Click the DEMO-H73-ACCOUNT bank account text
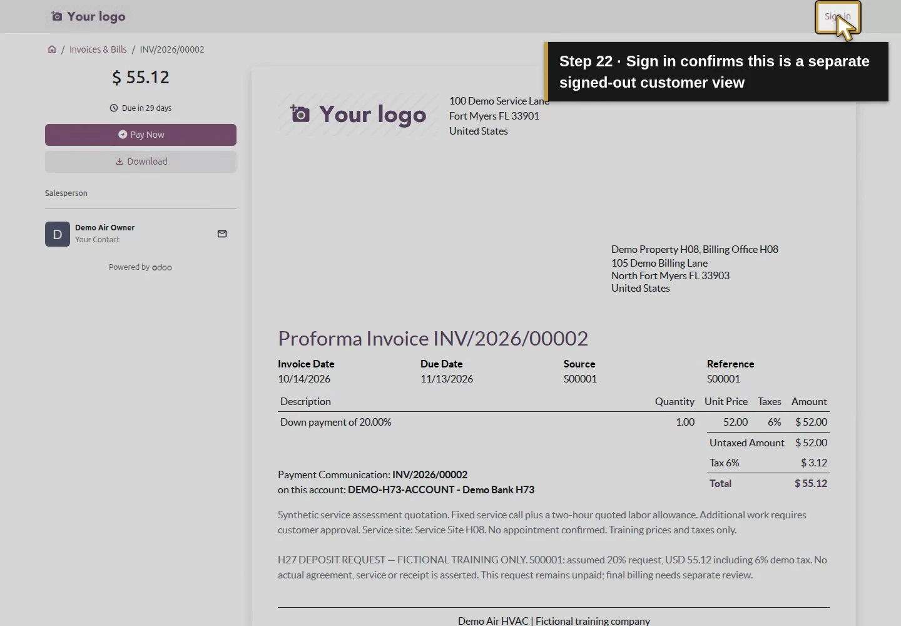Screen dimensions: 901x626 441,490
